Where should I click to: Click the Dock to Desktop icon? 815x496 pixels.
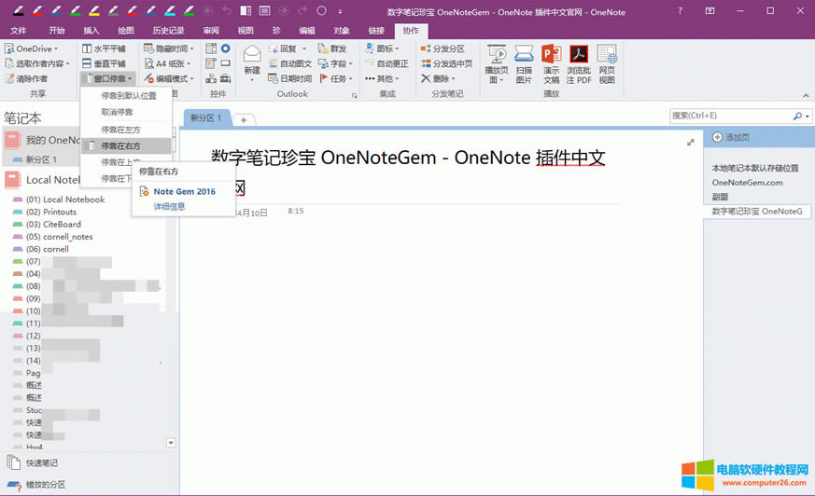[x=246, y=11]
